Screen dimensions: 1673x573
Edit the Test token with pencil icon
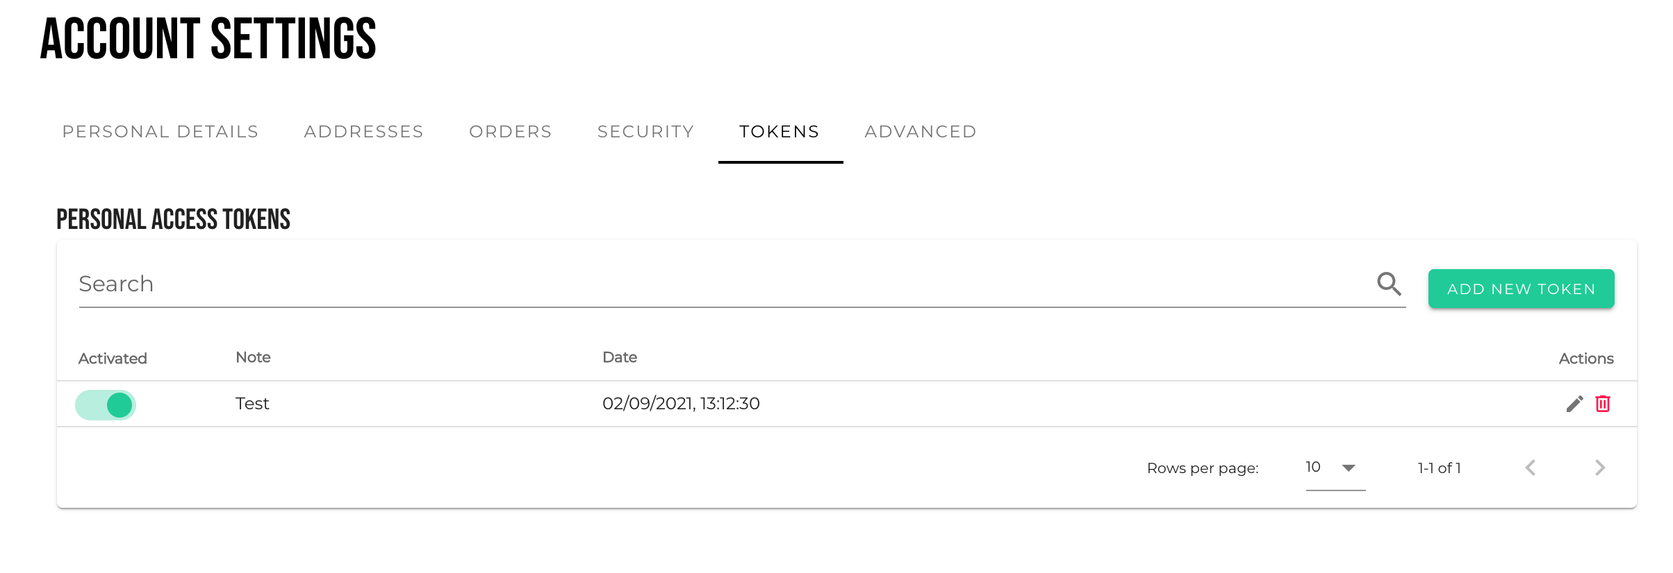[x=1574, y=404]
